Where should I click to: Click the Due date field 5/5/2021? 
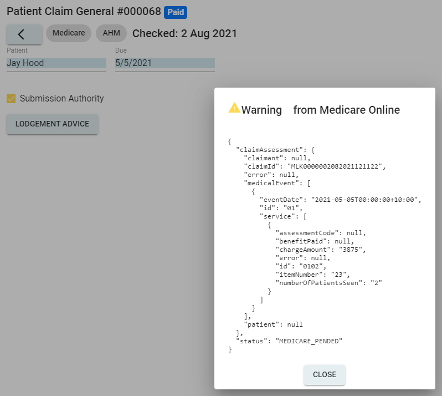(165, 63)
